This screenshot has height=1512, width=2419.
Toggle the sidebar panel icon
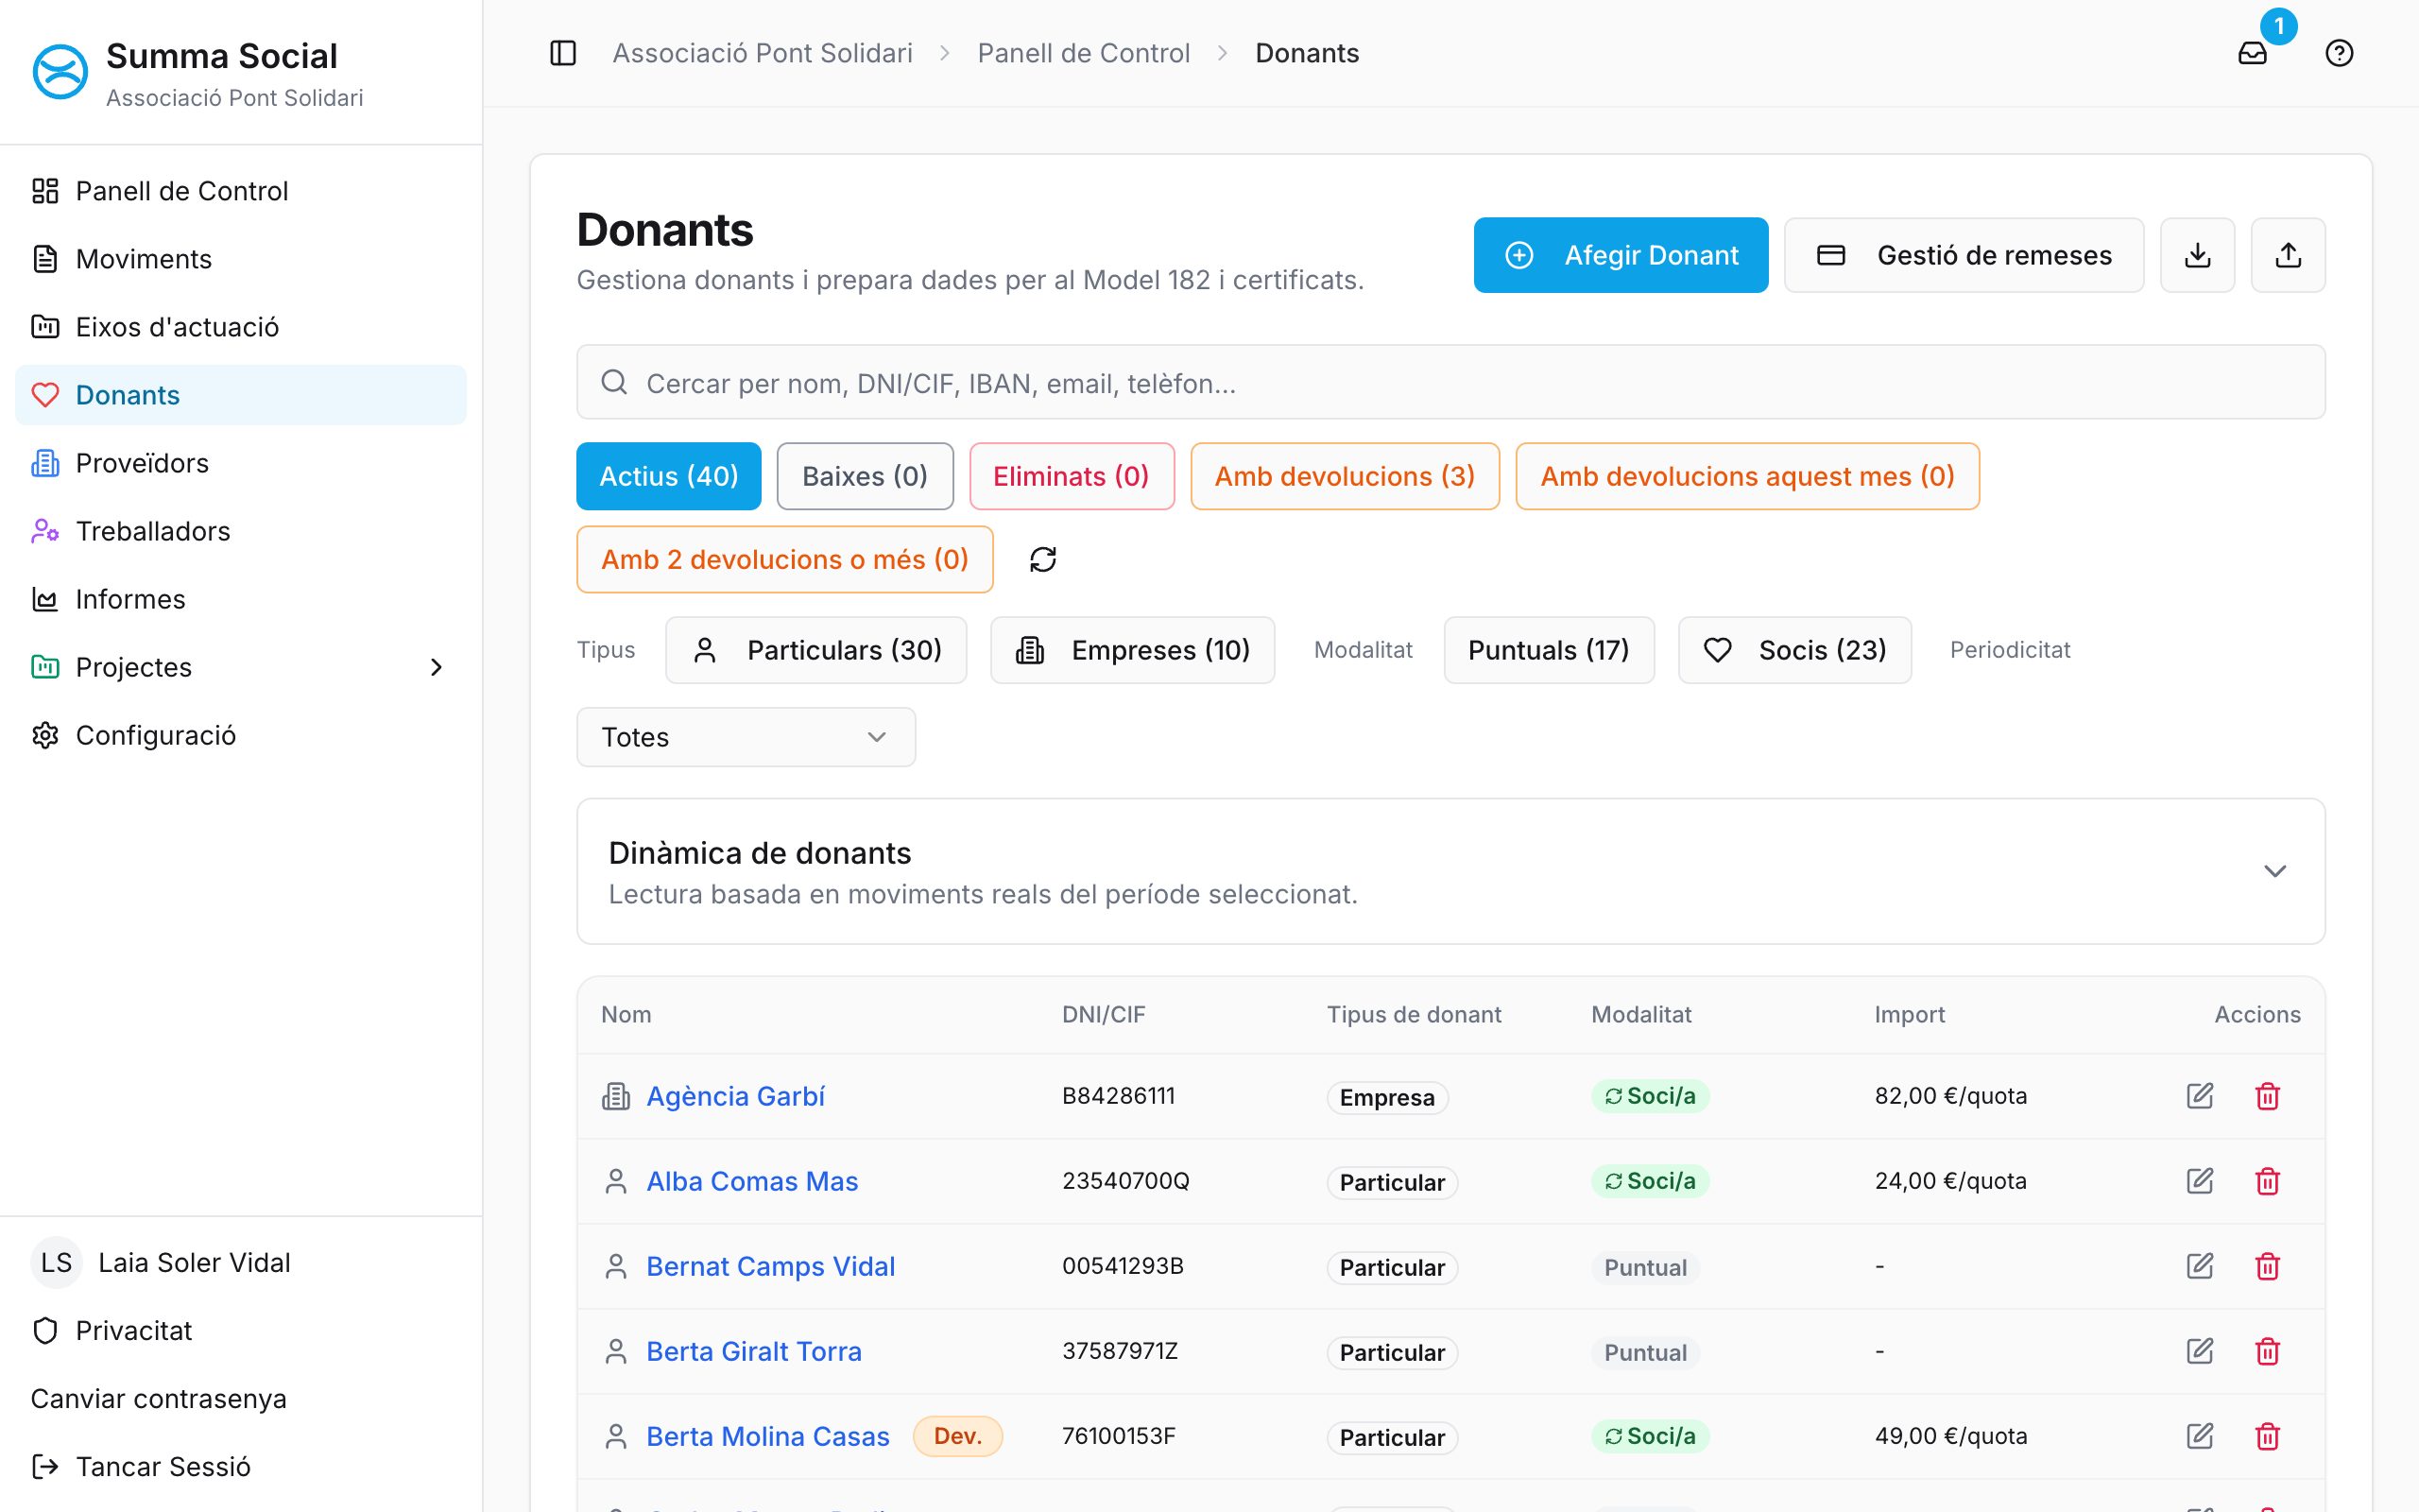click(x=564, y=53)
